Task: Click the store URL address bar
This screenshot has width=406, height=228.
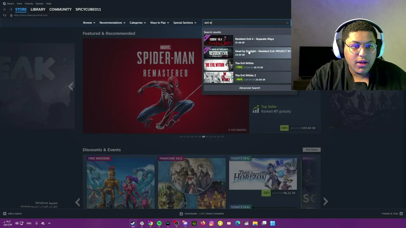Action: pyautogui.click(x=31, y=15)
